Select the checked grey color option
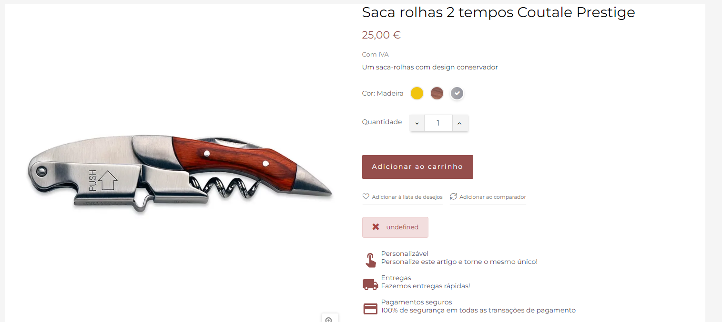The height and width of the screenshot is (322, 722). (x=458, y=93)
